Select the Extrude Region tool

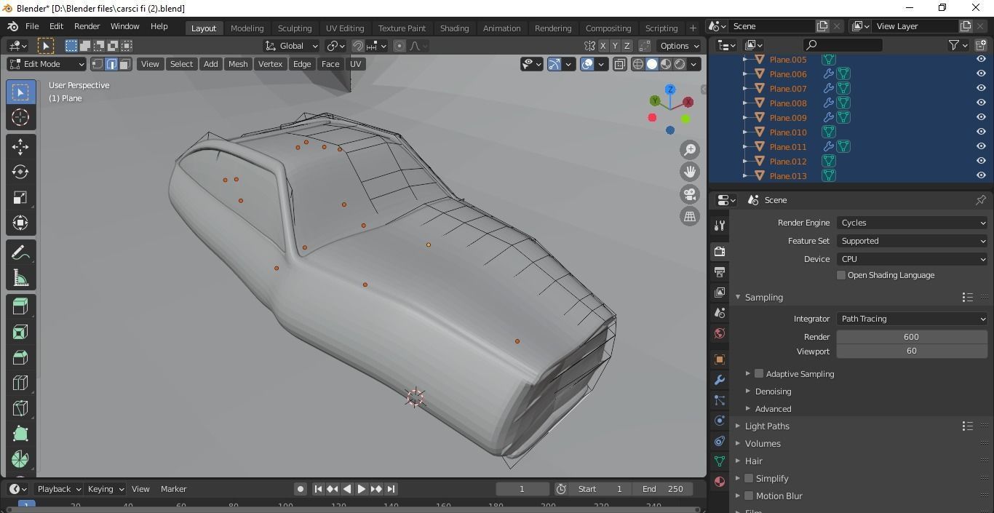(20, 306)
